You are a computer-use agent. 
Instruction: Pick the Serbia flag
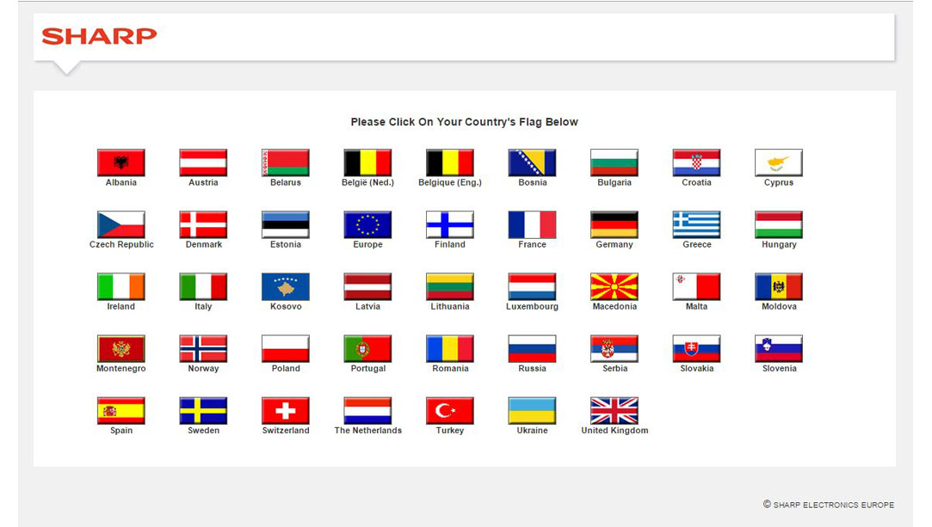point(614,348)
